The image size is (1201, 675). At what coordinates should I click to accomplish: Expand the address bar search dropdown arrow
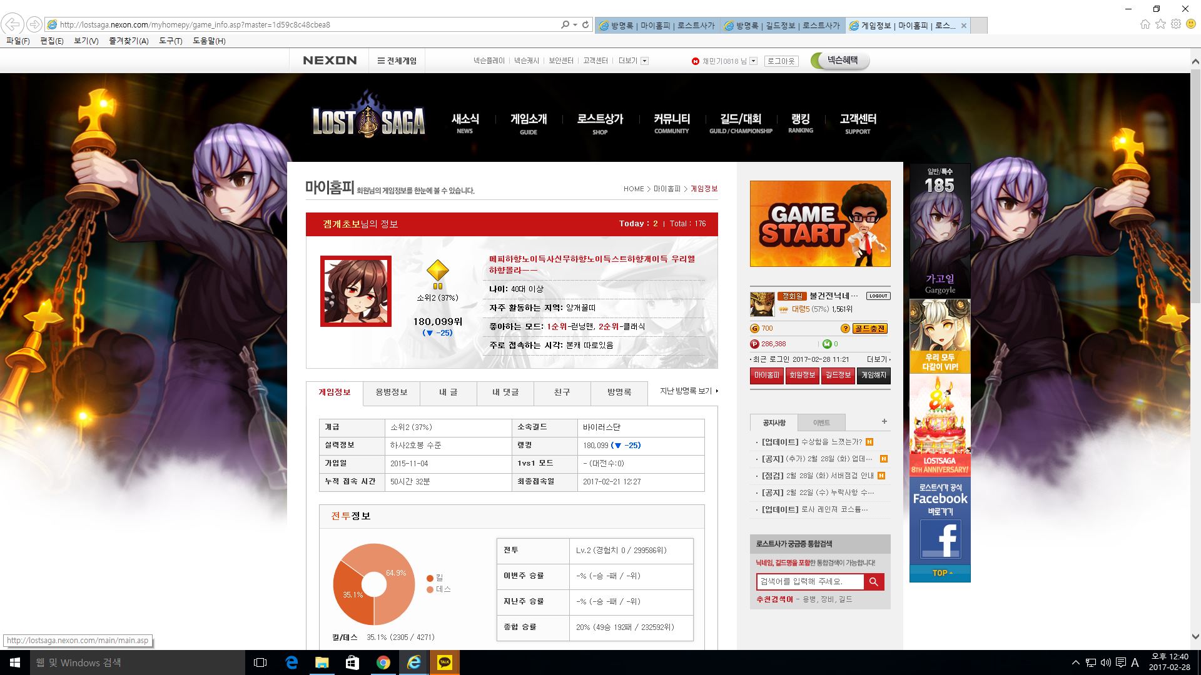[575, 25]
